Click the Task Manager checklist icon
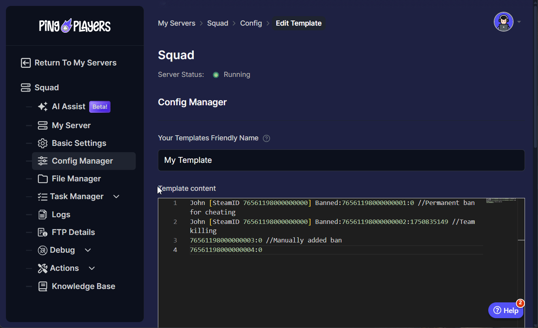 click(x=43, y=196)
